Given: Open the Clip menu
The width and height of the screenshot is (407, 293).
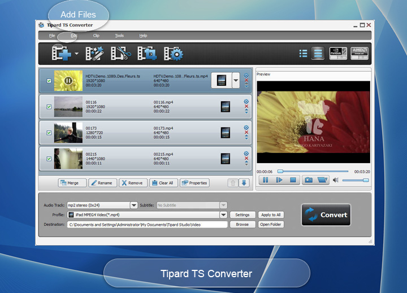Looking at the screenshot, I should tap(96, 36).
